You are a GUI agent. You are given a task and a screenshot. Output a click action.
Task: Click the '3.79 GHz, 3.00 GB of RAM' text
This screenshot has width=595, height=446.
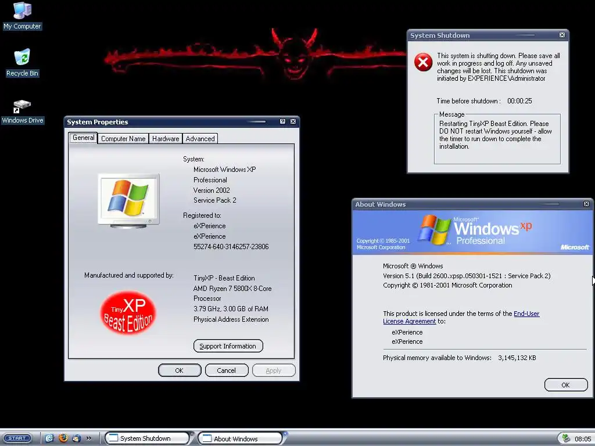[x=231, y=309]
